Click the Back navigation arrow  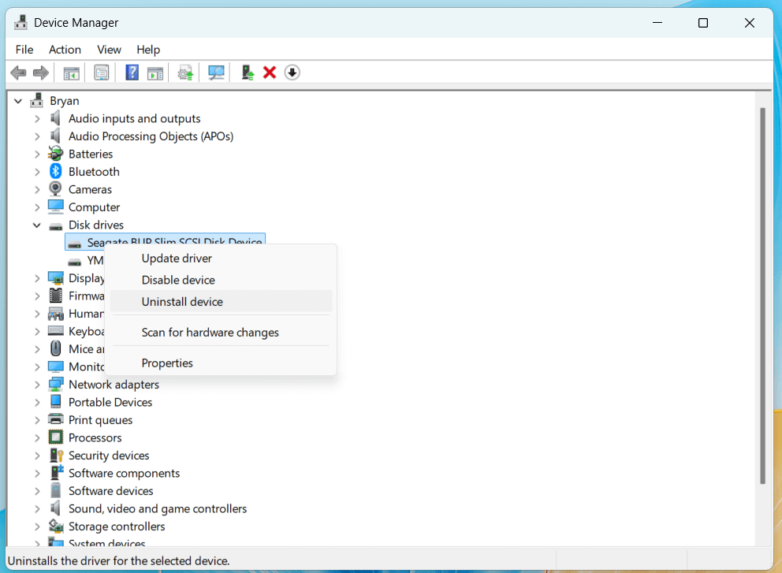coord(18,72)
